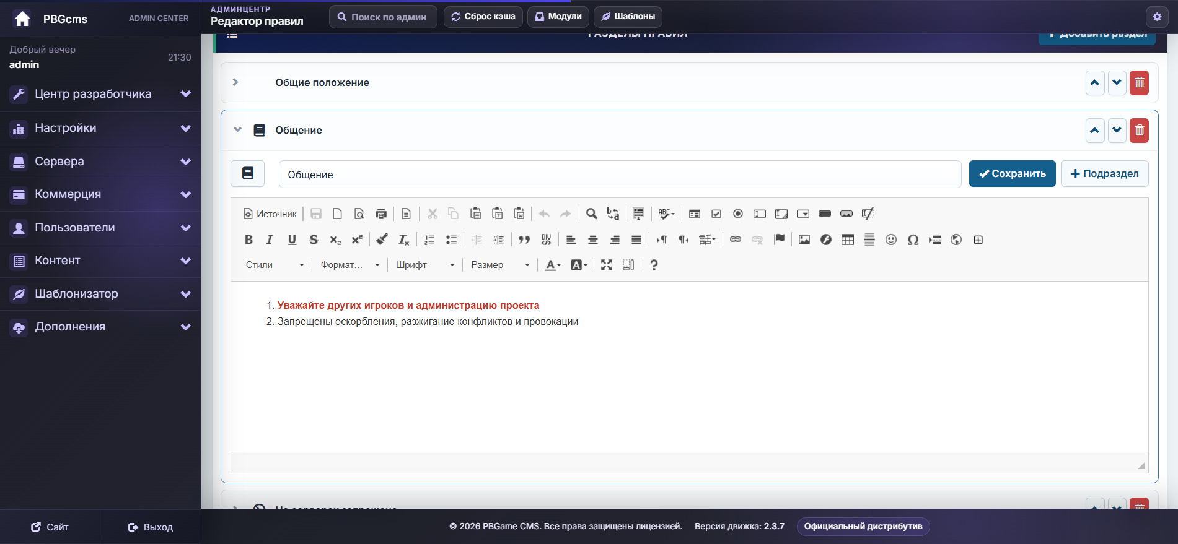Viewport: 1178px width, 544px height.
Task: Insert a form button element
Action: click(825, 214)
